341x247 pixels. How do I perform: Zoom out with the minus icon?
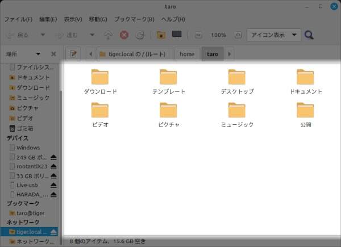pyautogui.click(x=198, y=35)
